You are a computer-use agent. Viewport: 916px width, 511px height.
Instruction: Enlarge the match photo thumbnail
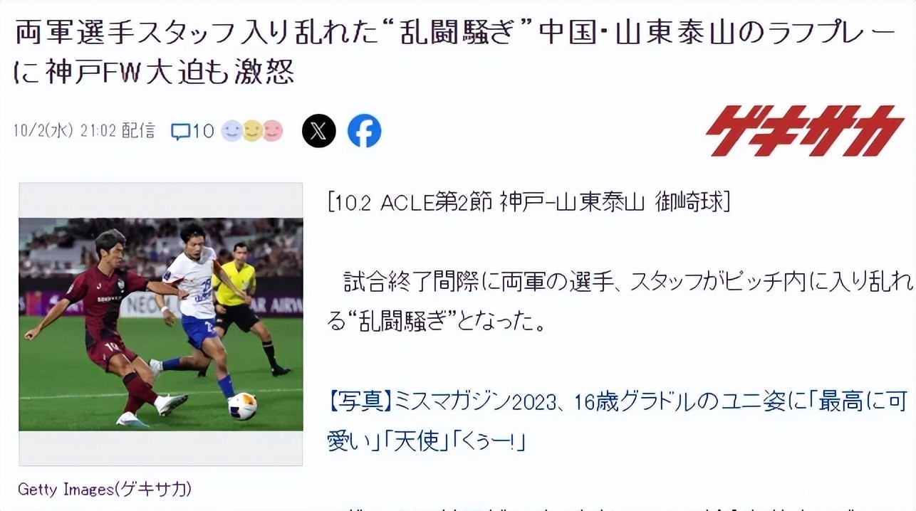(160, 324)
